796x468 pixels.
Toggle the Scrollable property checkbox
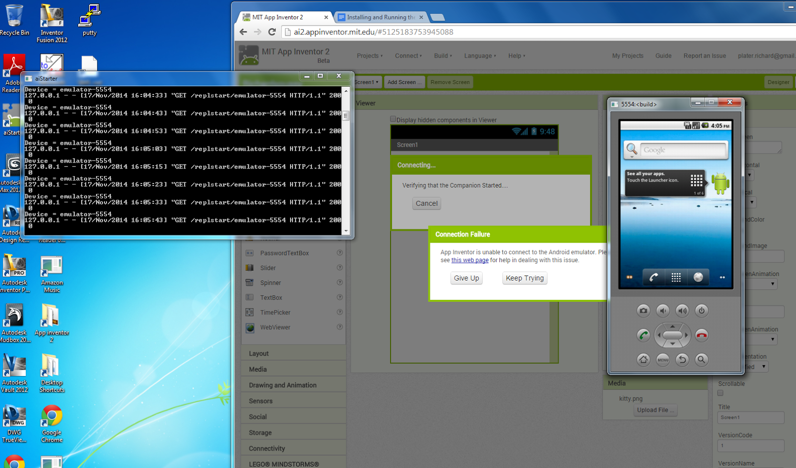click(720, 393)
